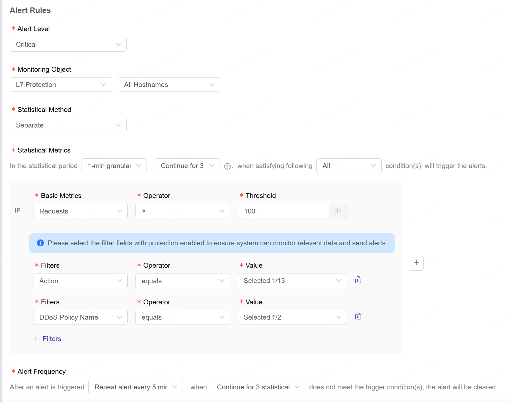Open the L7 Protection dropdown
This screenshot has width=511, height=403.
point(61,85)
